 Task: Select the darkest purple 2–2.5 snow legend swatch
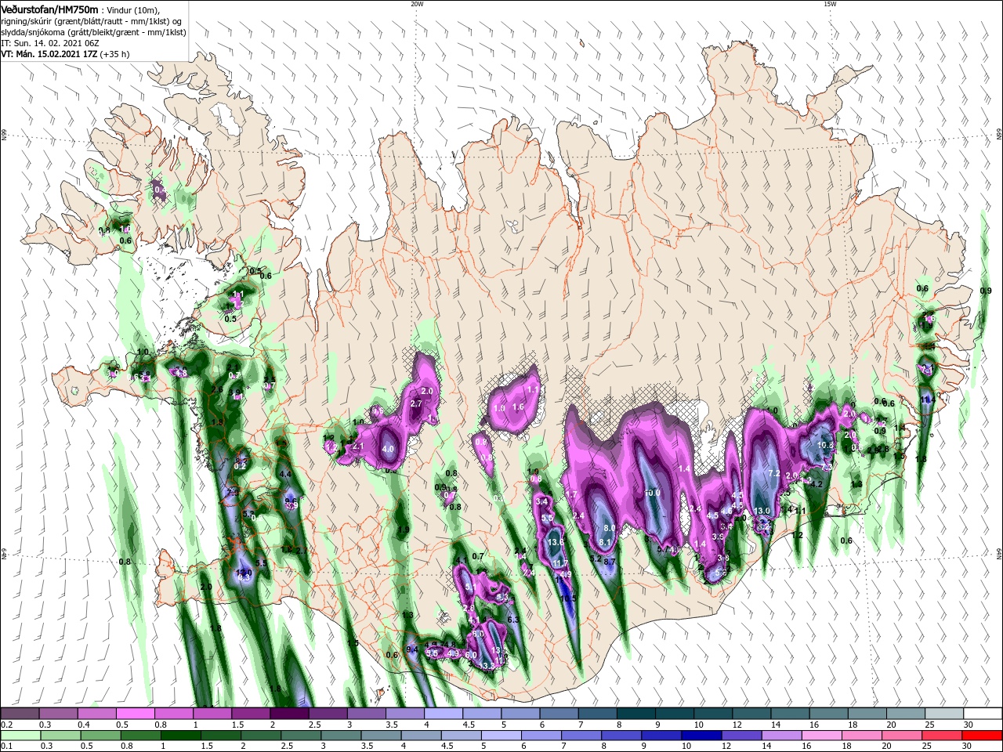(x=289, y=714)
